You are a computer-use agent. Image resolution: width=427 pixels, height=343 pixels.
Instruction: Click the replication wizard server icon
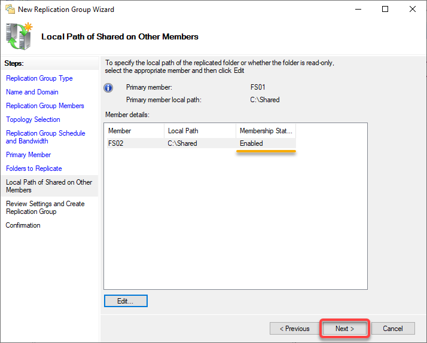(x=19, y=36)
